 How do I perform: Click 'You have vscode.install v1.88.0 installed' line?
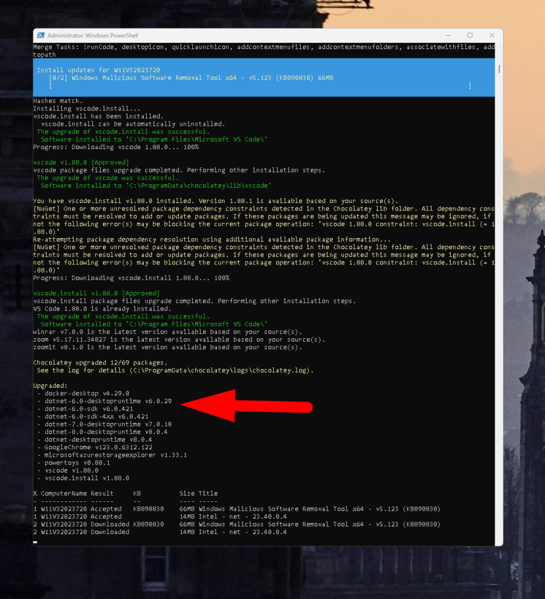216,201
